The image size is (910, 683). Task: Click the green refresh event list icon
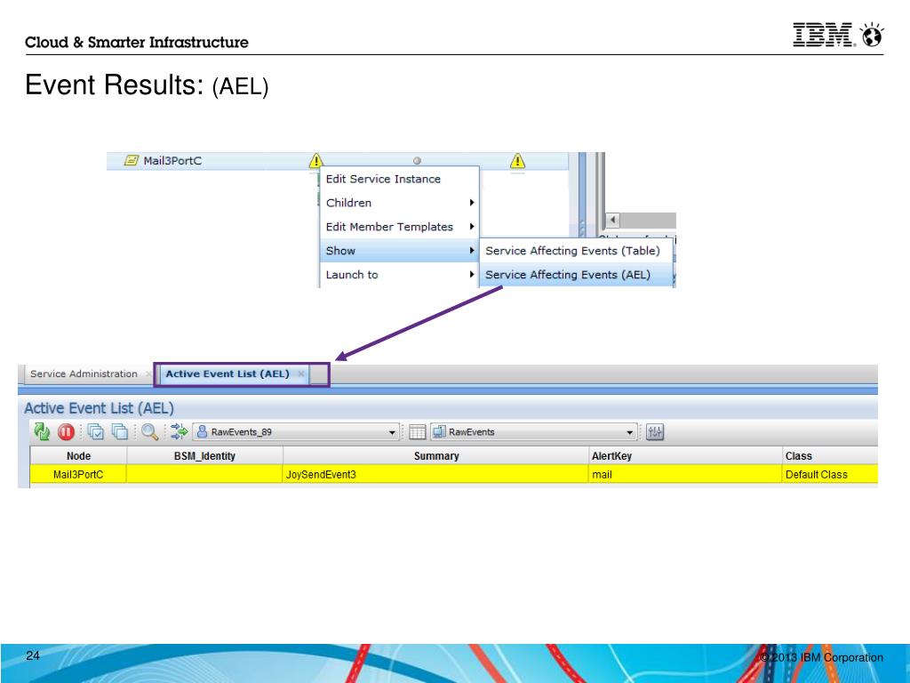point(42,431)
